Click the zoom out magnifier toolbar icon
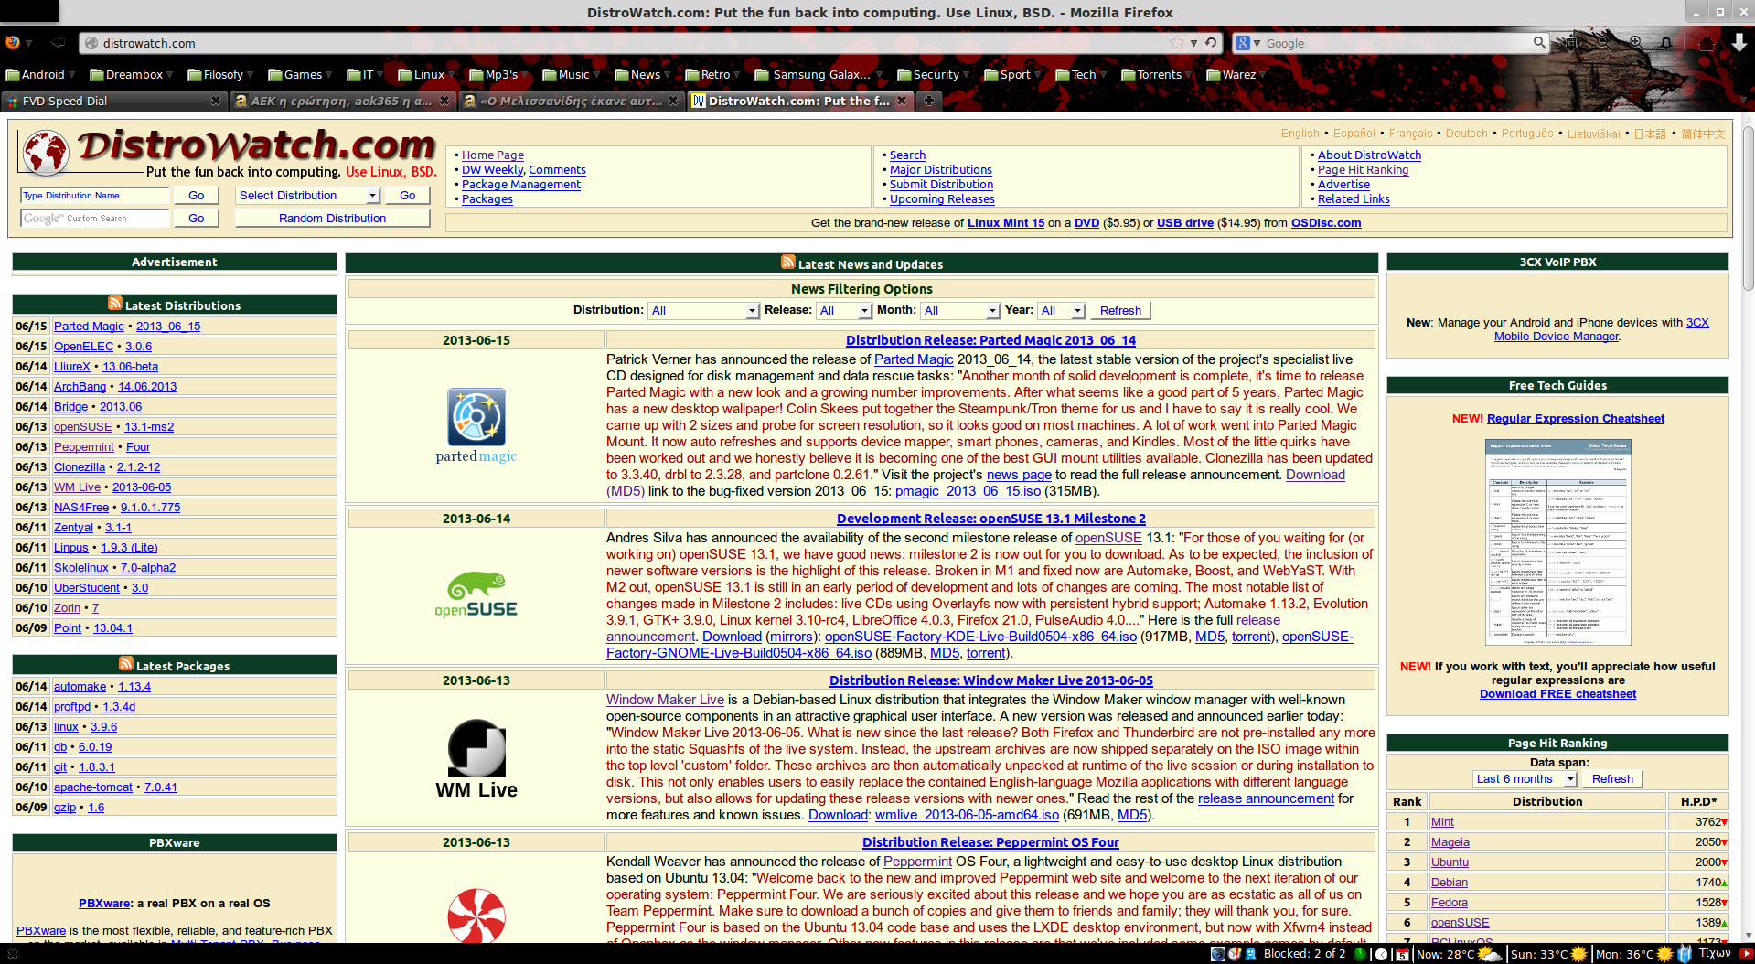 pyautogui.click(x=1603, y=43)
